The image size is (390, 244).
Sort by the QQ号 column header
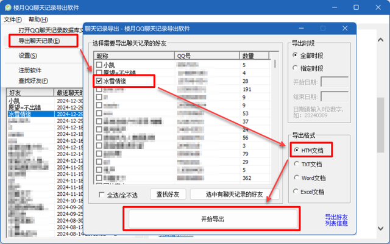207,56
